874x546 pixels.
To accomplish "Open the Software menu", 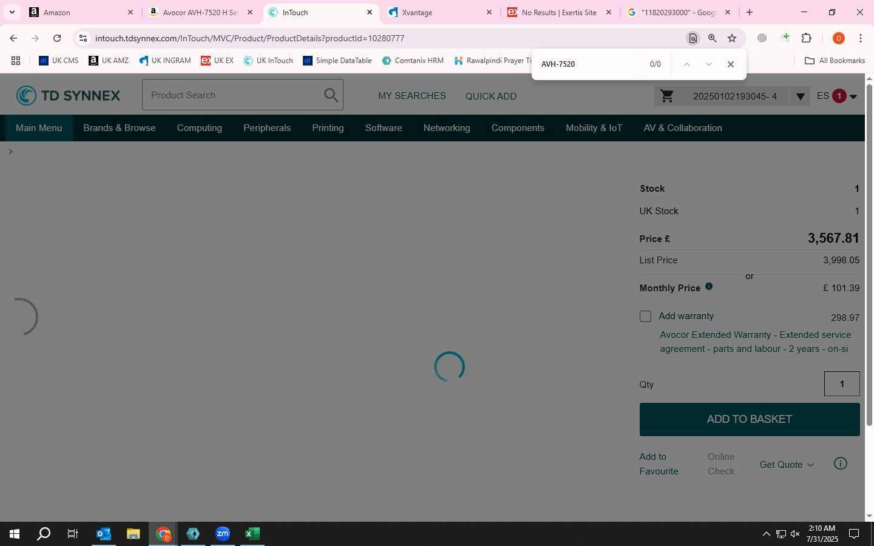I will (x=384, y=128).
